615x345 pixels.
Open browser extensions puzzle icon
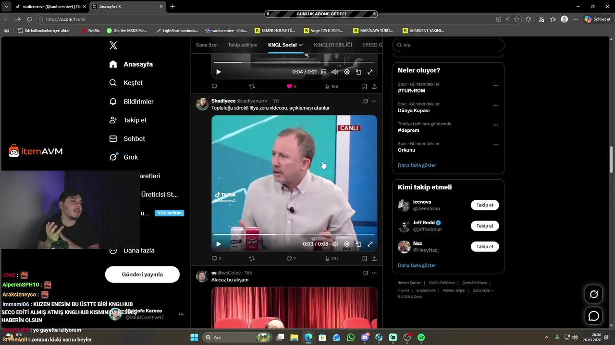pos(529,19)
